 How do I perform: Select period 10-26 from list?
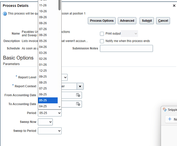(x=48, y=11)
